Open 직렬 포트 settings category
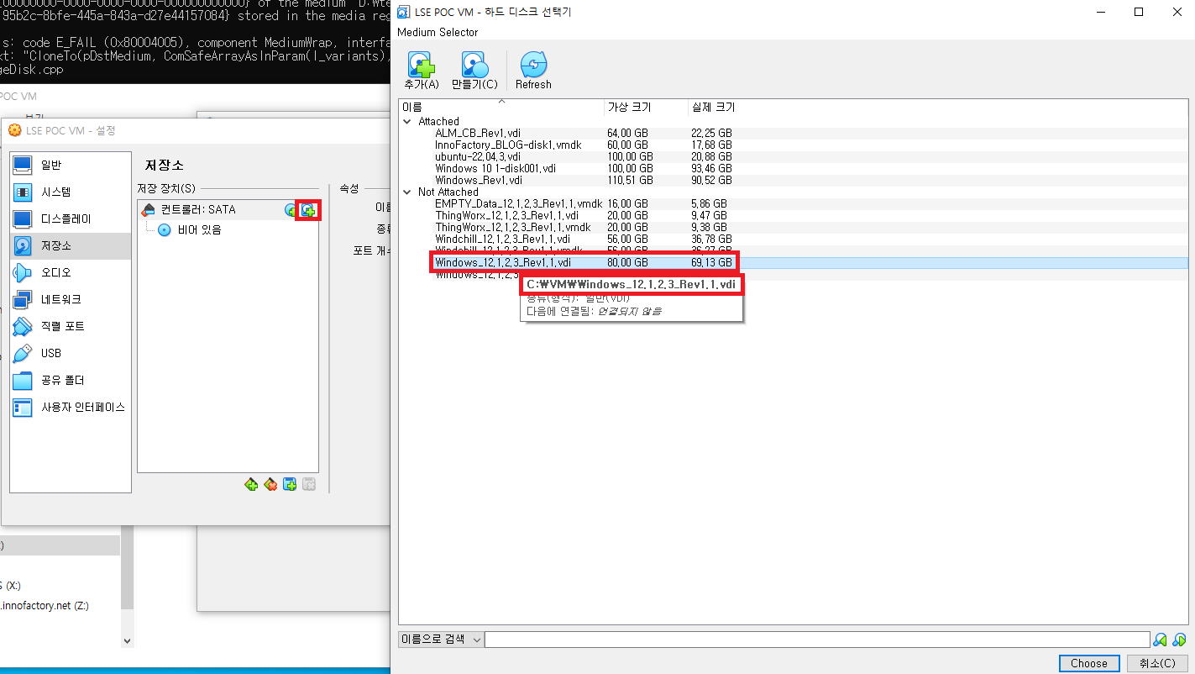The height and width of the screenshot is (674, 1195). pos(71,327)
